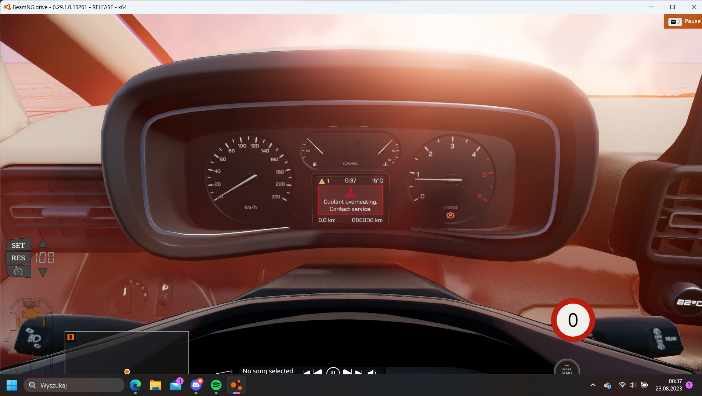Screen dimensions: 702x396
Task: Click the red coolant temperature symbol
Action: pyautogui.click(x=351, y=192)
